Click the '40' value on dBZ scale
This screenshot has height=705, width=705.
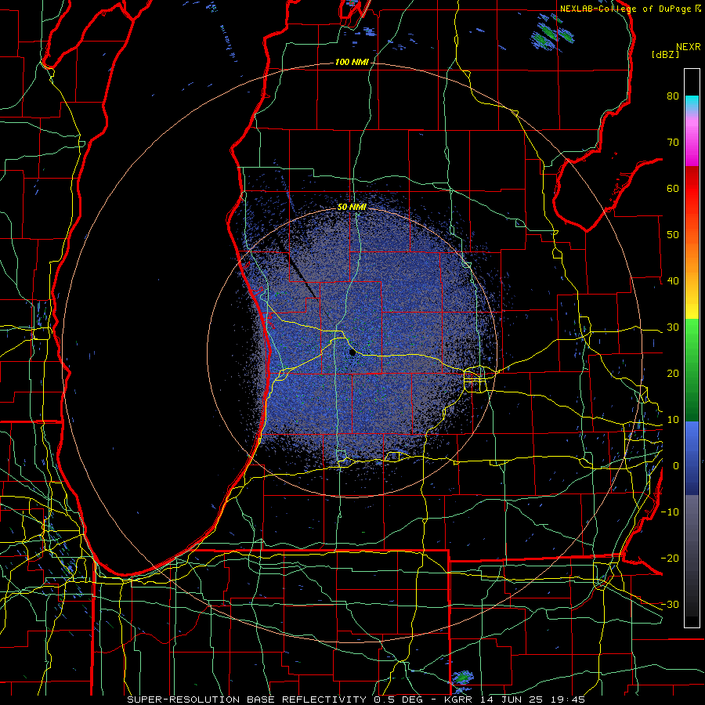click(x=673, y=281)
